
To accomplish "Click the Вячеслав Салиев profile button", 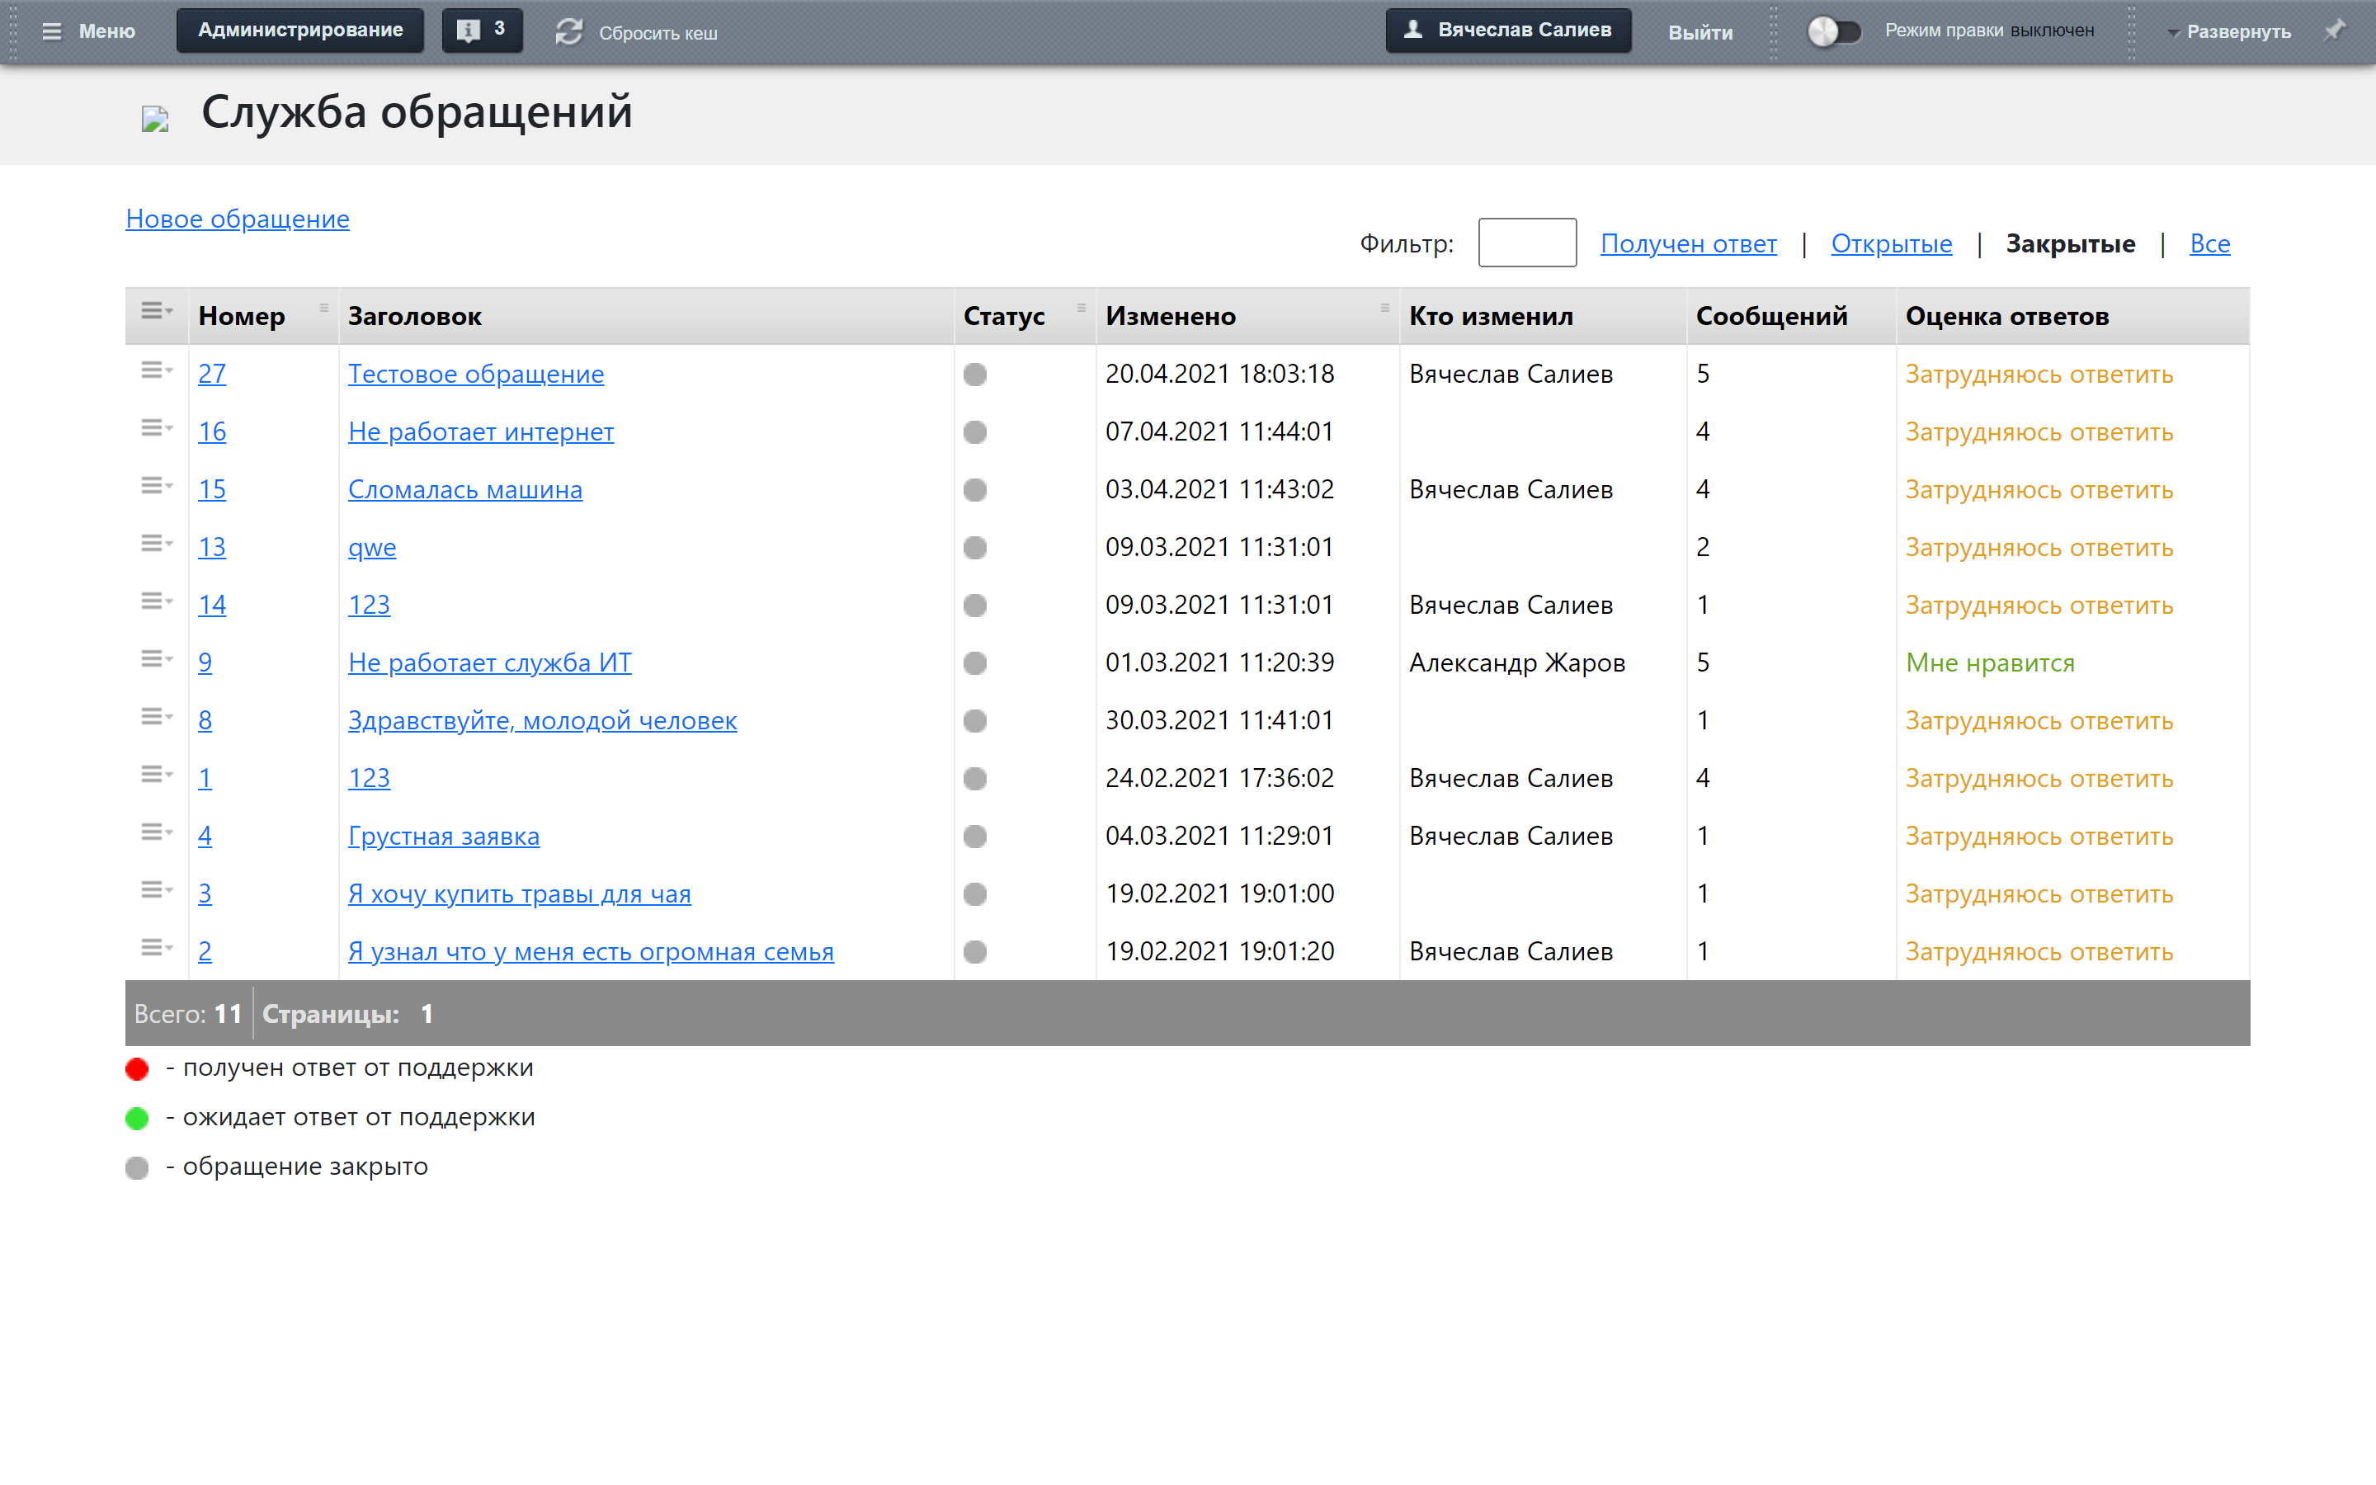I will pyautogui.click(x=1508, y=31).
